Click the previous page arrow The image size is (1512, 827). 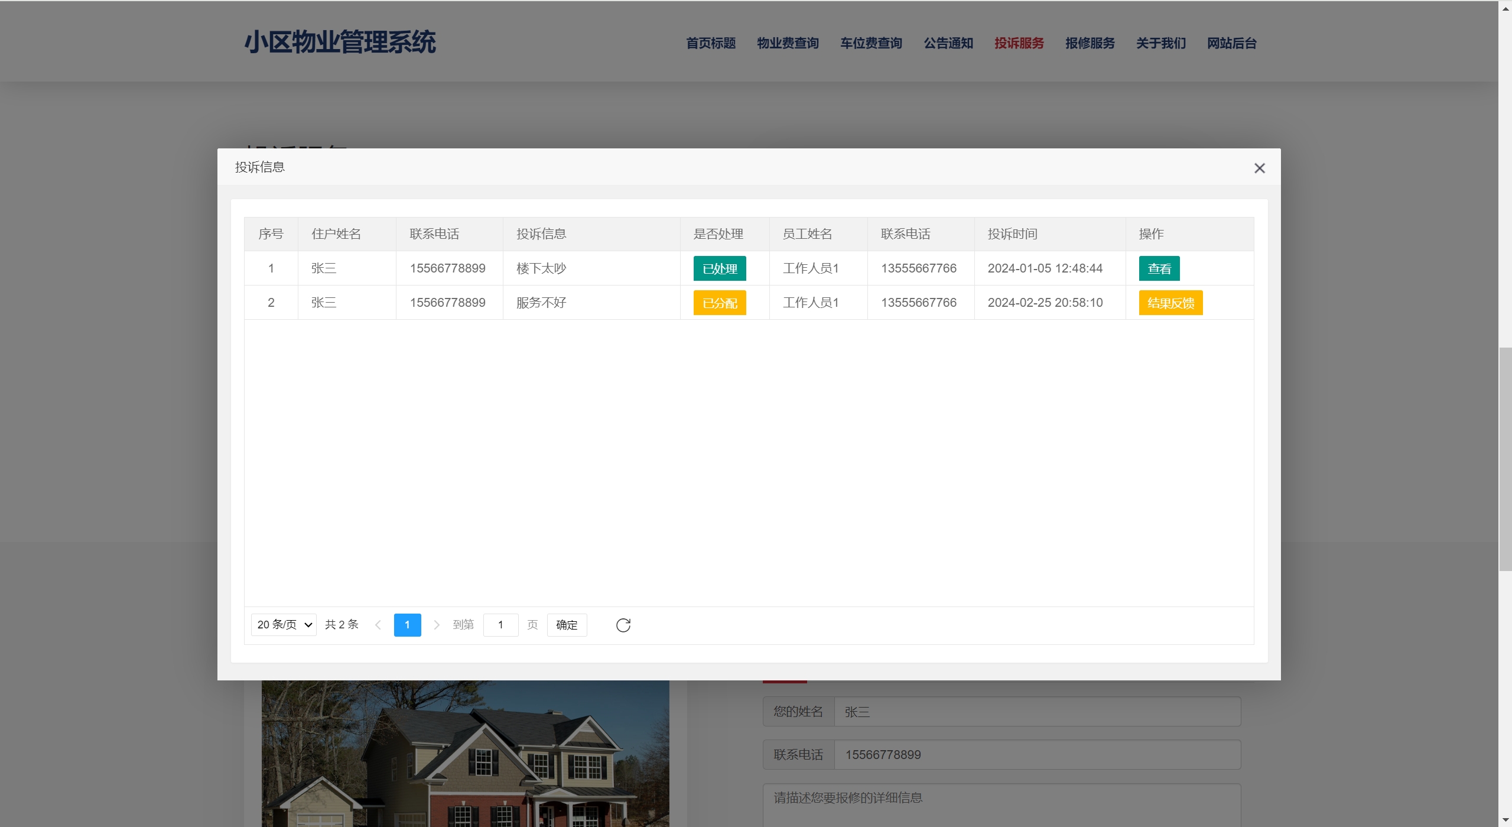pyautogui.click(x=378, y=625)
